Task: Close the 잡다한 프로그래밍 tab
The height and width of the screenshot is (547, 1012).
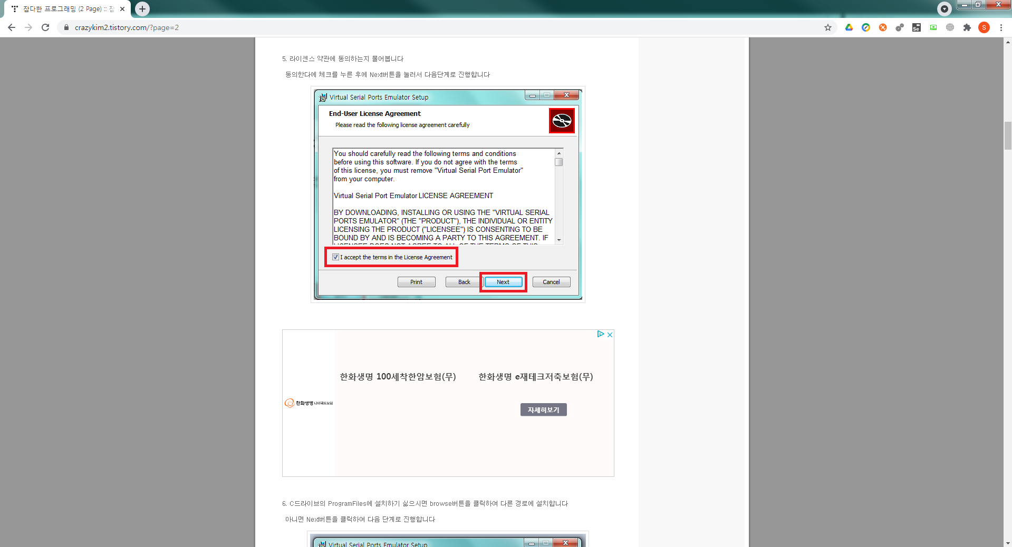Action: tap(122, 9)
